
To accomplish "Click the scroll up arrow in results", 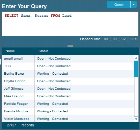I will [x=136, y=58].
